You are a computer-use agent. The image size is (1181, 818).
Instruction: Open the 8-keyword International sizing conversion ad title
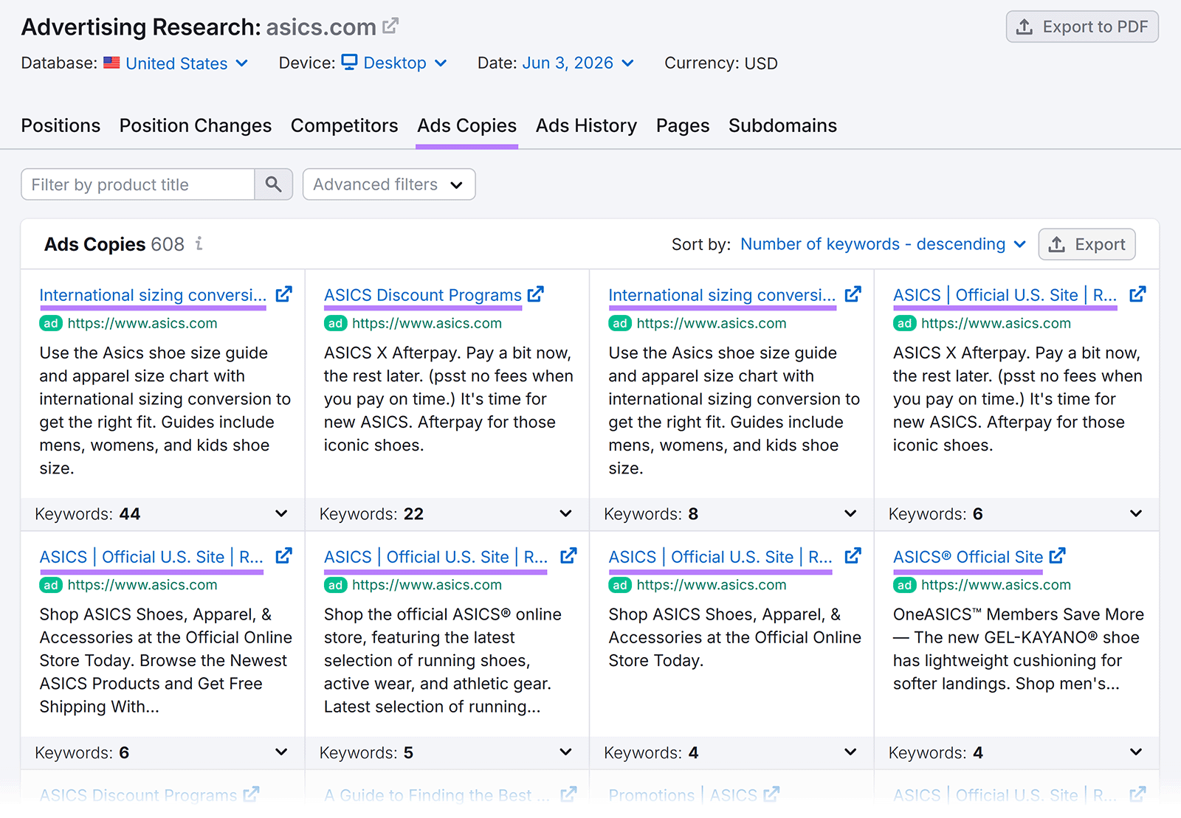[722, 295]
